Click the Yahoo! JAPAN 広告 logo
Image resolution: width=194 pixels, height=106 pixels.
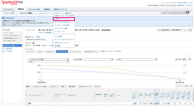12,2
